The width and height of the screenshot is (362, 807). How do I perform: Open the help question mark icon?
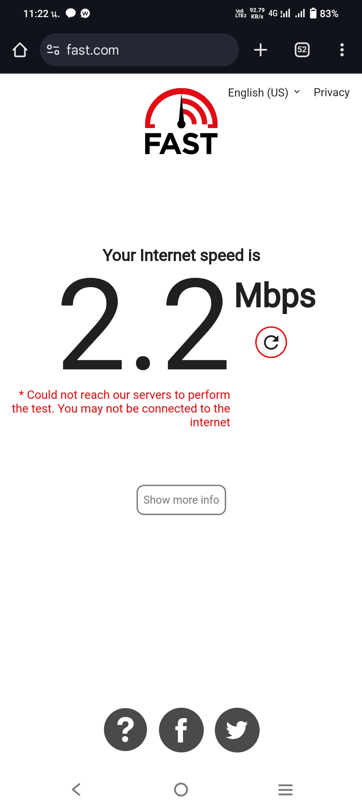coord(125,730)
